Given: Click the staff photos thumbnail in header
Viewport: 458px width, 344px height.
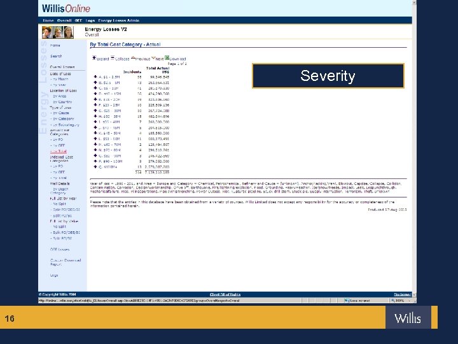Looking at the screenshot, I should click(57, 32).
